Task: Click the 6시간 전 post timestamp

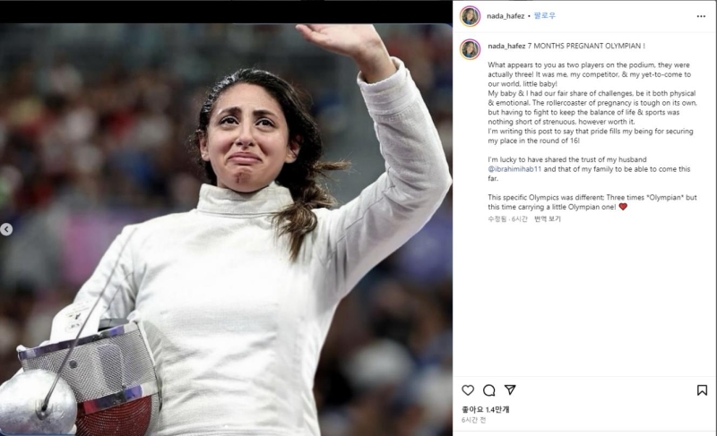Action: point(474,420)
